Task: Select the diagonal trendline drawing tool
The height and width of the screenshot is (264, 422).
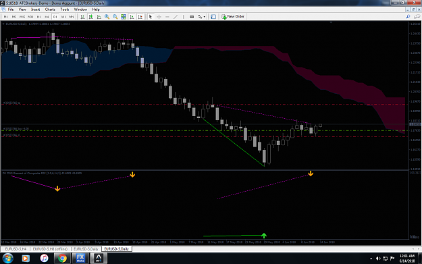Action: coord(176,17)
